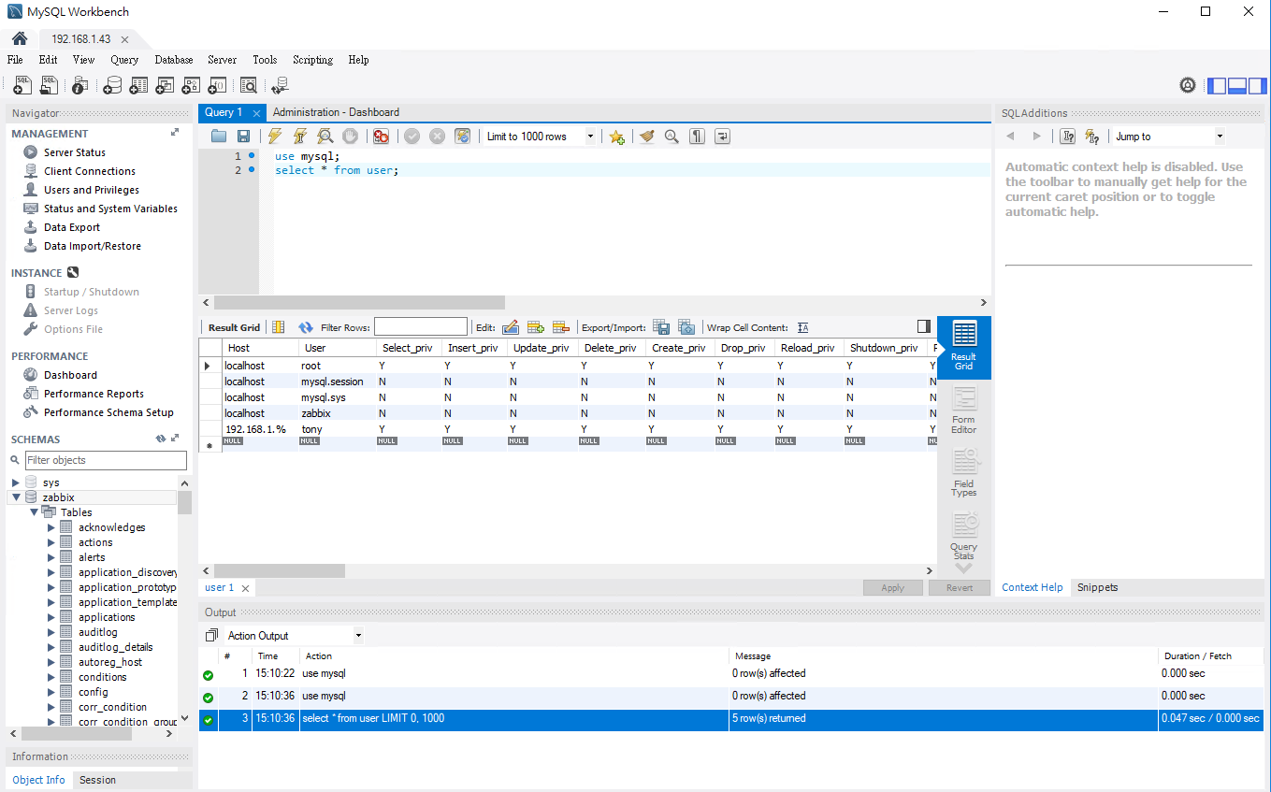Execute statement under cursor icon
This screenshot has height=792, width=1271.
coord(300,137)
